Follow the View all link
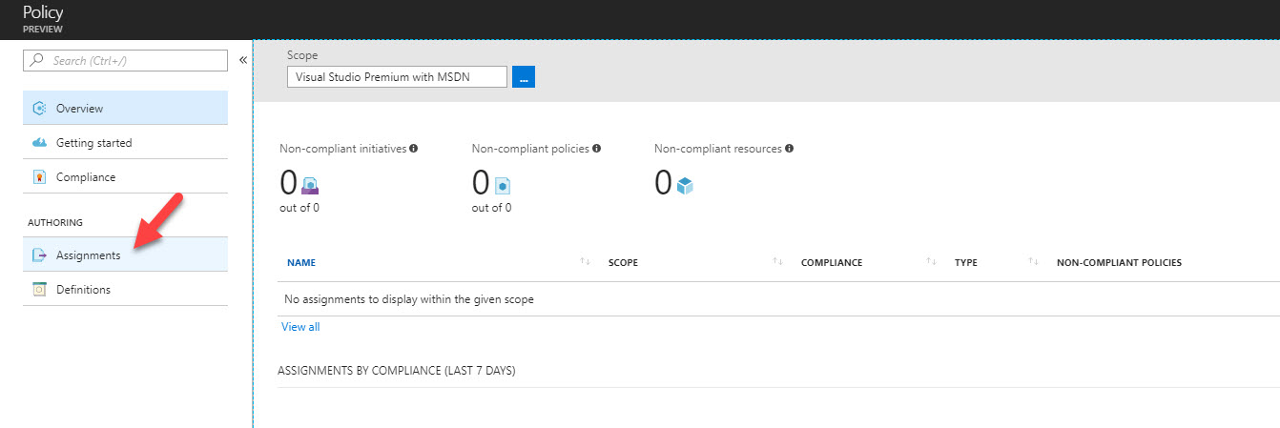The width and height of the screenshot is (1280, 428). (x=300, y=327)
